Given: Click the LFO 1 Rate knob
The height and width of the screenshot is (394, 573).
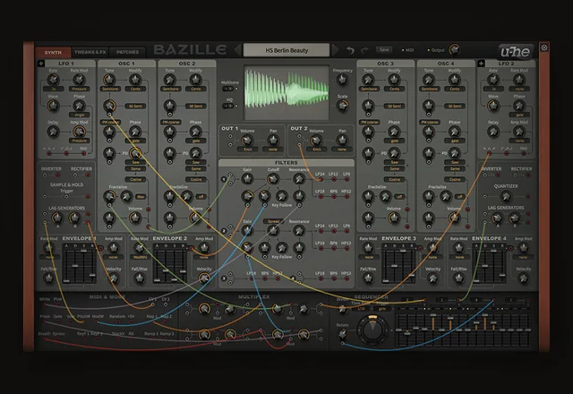Looking at the screenshot, I should 54,80.
